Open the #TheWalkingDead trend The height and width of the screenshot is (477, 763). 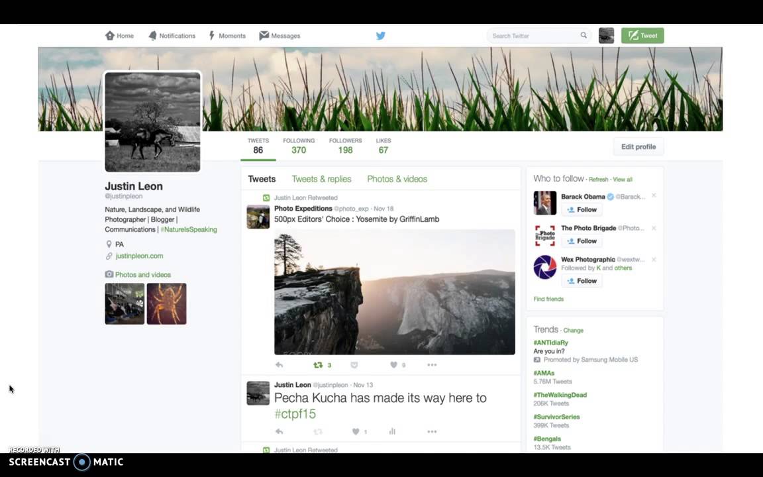point(560,395)
